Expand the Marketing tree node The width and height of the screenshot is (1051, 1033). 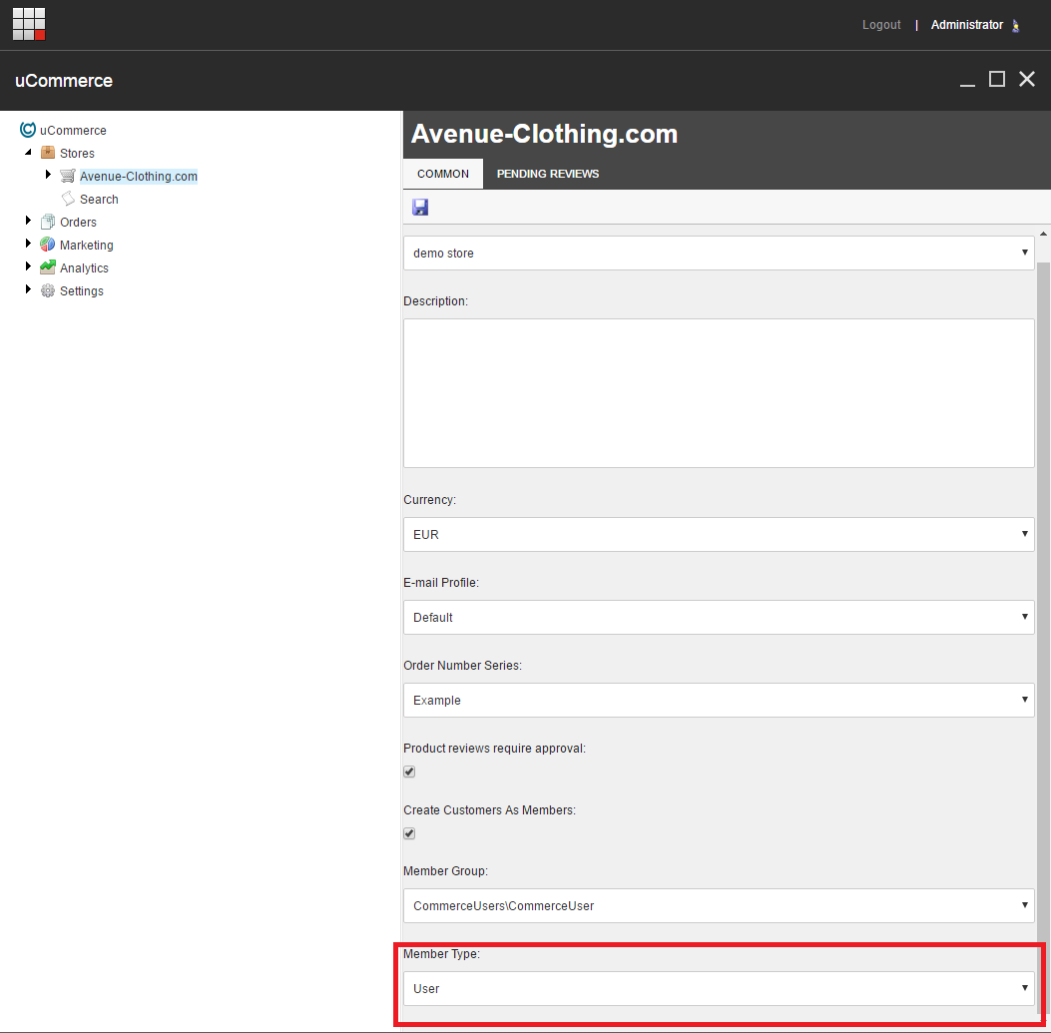[x=28, y=244]
